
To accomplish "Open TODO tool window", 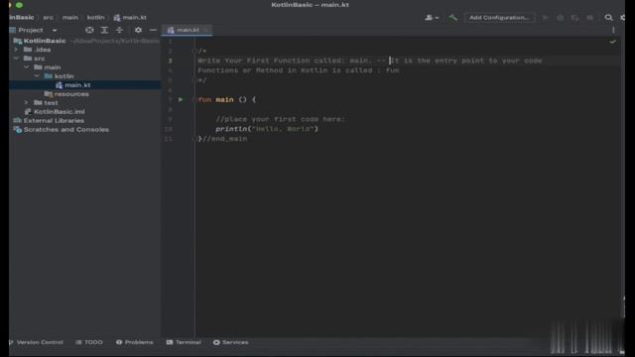I will pyautogui.click(x=89, y=342).
